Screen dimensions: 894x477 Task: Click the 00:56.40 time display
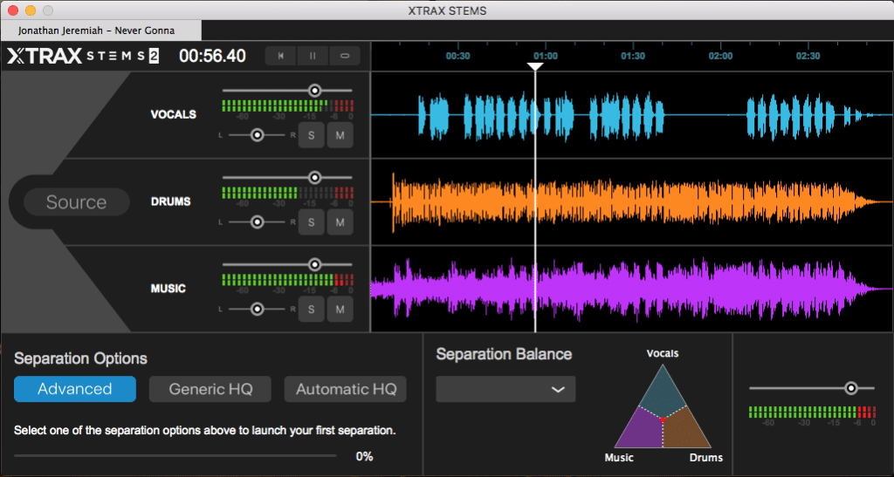(212, 56)
